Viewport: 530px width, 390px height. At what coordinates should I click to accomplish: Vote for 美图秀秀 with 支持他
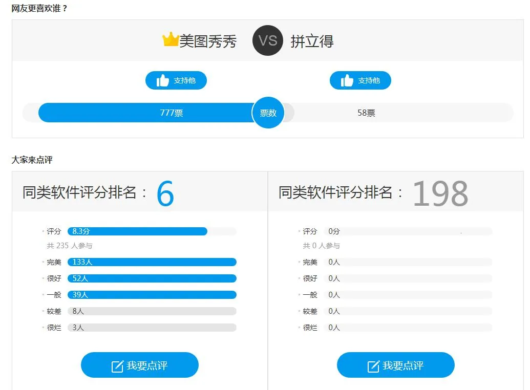(176, 80)
